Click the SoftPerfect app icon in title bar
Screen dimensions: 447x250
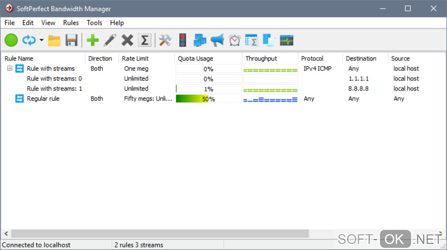tap(9, 8)
